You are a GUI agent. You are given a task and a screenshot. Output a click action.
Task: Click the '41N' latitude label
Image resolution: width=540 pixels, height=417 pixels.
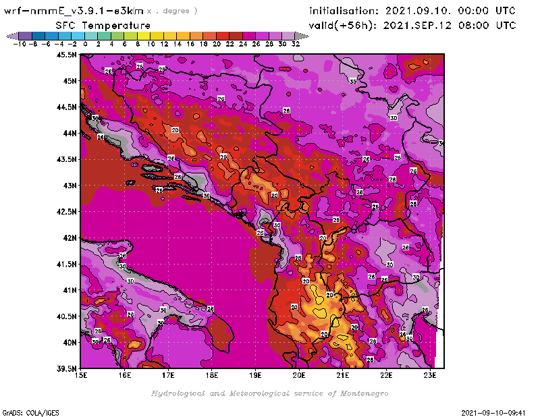[x=70, y=290]
